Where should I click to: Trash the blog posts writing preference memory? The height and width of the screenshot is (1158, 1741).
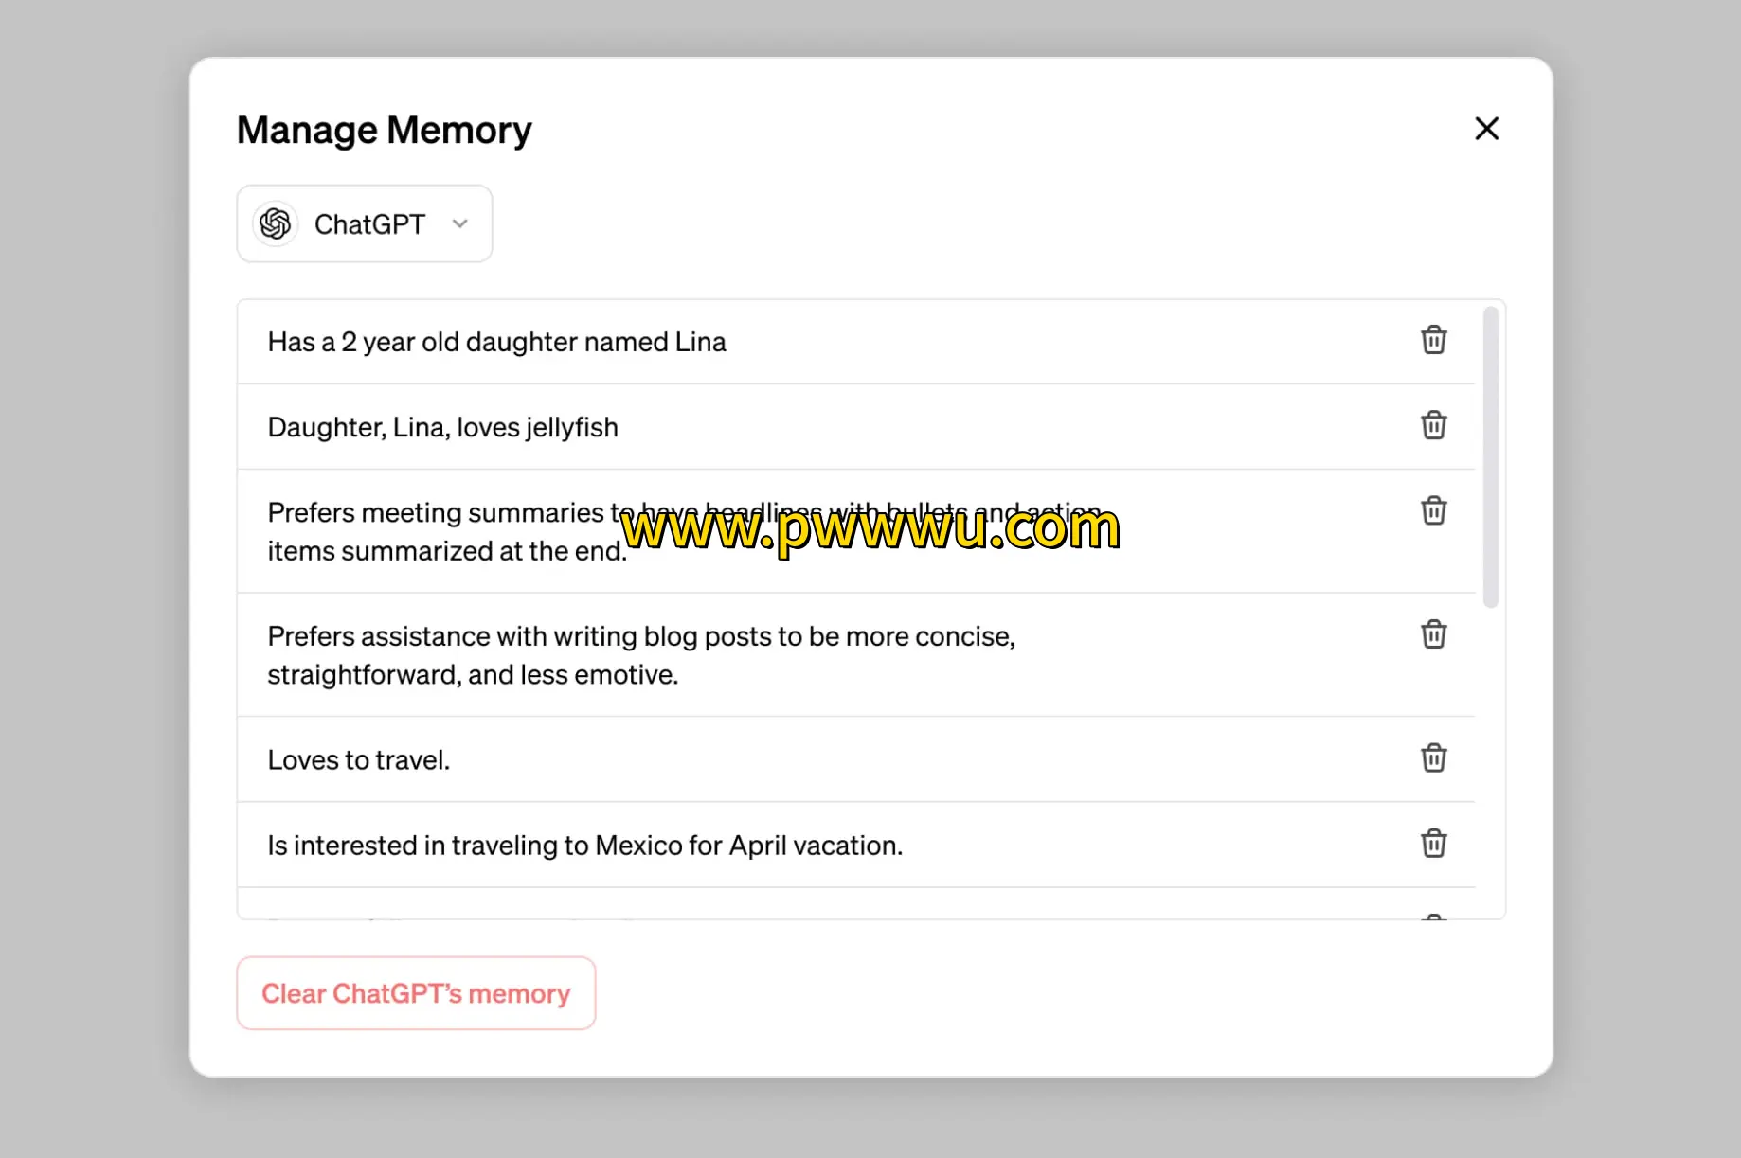click(x=1433, y=634)
